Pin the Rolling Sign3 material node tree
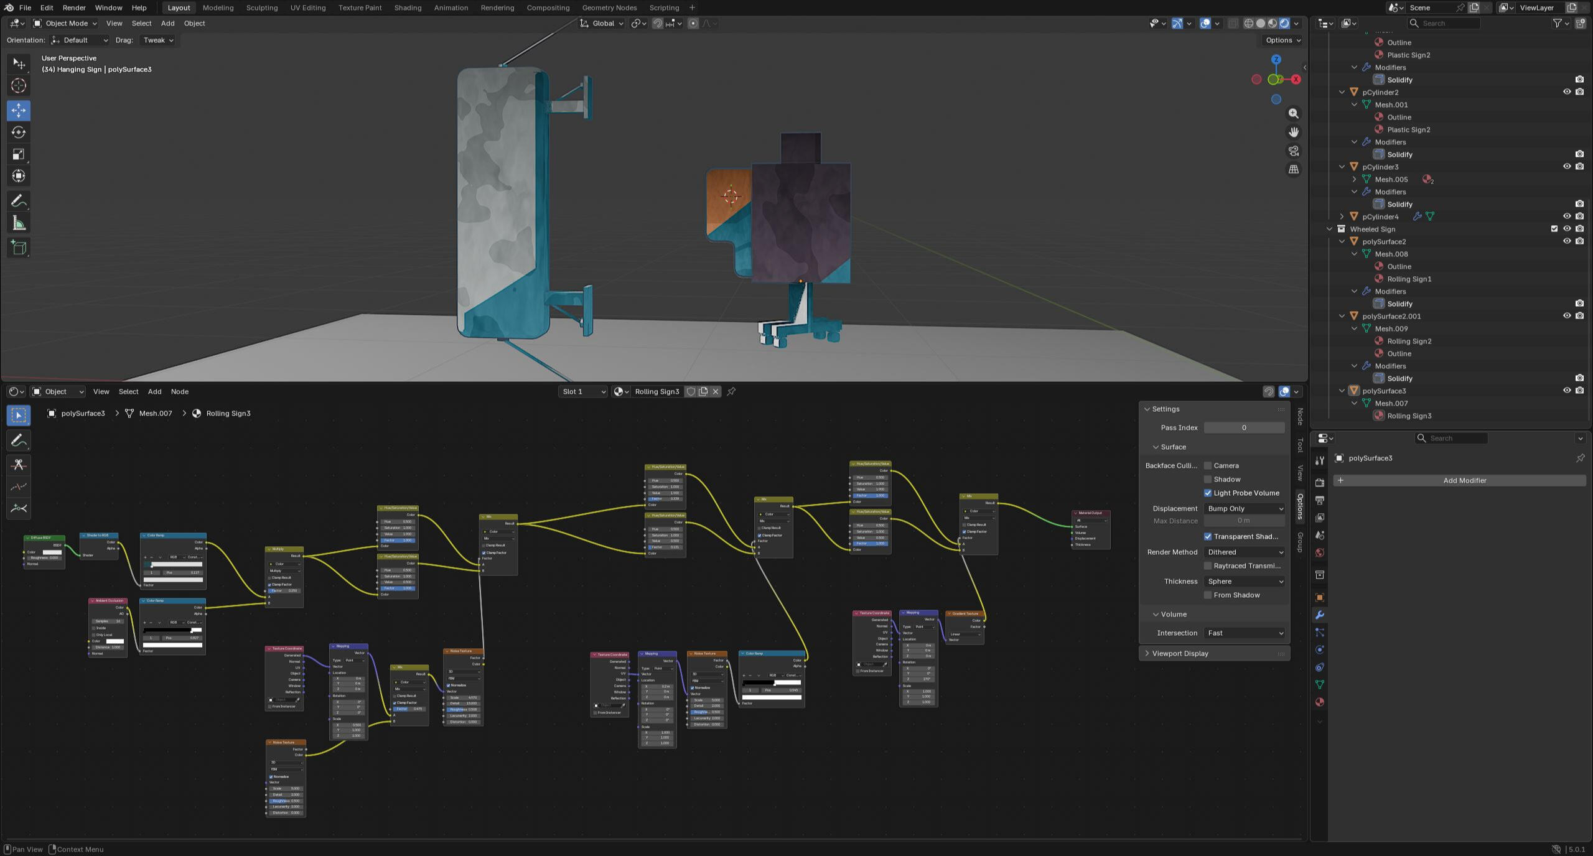Image resolution: width=1593 pixels, height=856 pixels. (732, 391)
